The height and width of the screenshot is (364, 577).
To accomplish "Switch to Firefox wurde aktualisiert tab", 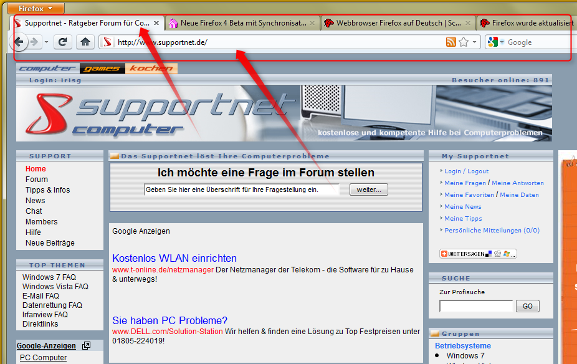I will pos(527,23).
